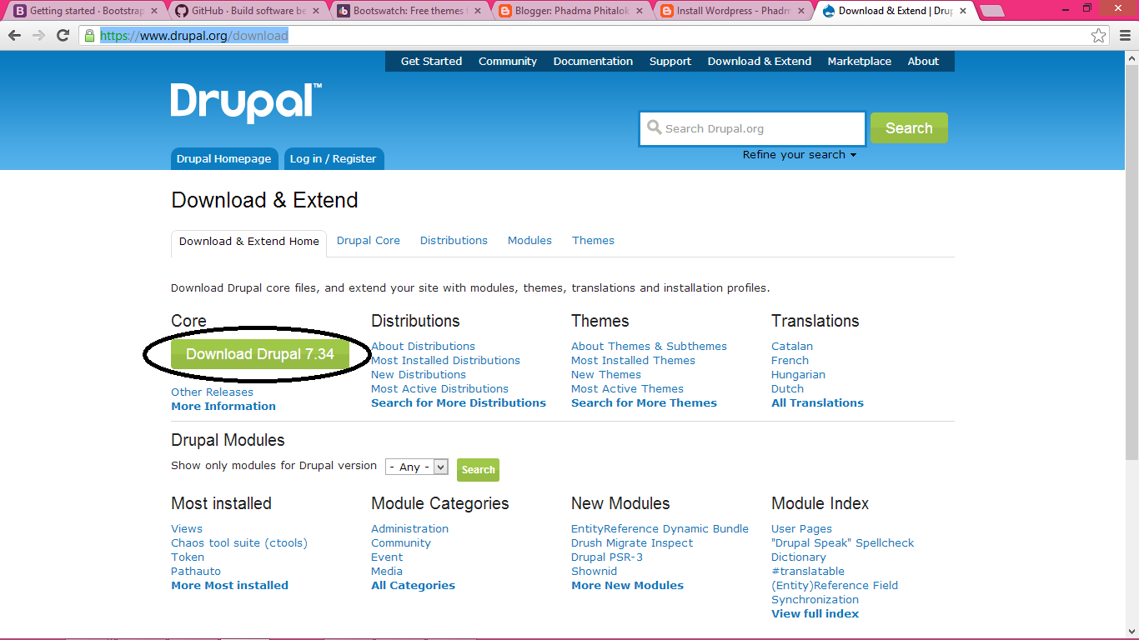Open Documentation in top navigation
The image size is (1139, 640).
593,61
